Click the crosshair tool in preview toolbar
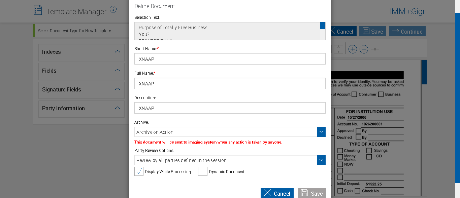This screenshot has width=460, height=198. pyautogui.click(x=375, y=49)
